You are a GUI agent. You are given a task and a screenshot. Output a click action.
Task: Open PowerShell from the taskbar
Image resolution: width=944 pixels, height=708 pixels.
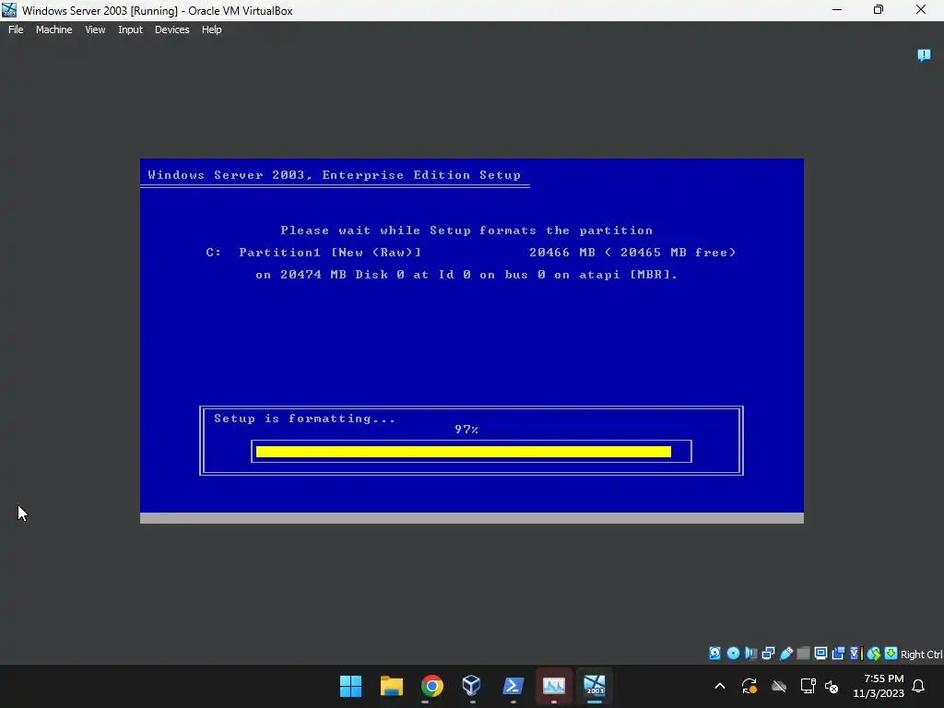click(513, 686)
